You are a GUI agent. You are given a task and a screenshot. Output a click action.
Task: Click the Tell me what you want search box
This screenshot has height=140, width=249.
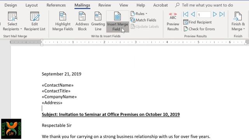(x=207, y=5)
